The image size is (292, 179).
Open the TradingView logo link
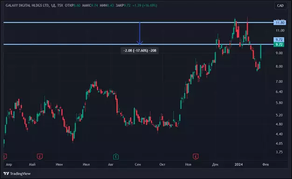pyautogui.click(x=17, y=173)
